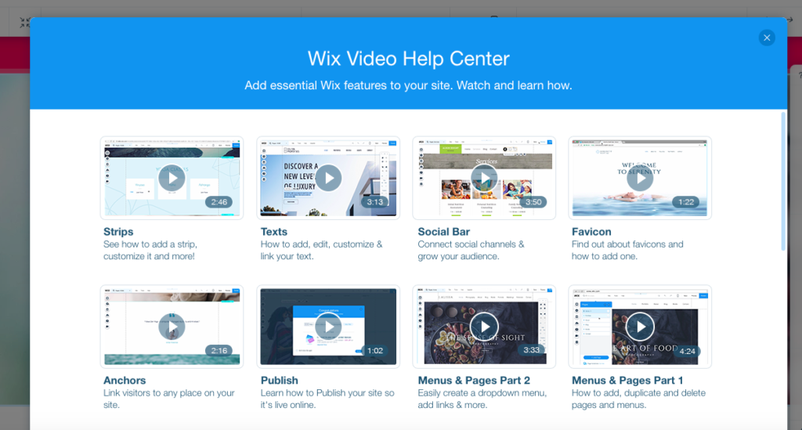Play the Anchors video

(x=172, y=327)
